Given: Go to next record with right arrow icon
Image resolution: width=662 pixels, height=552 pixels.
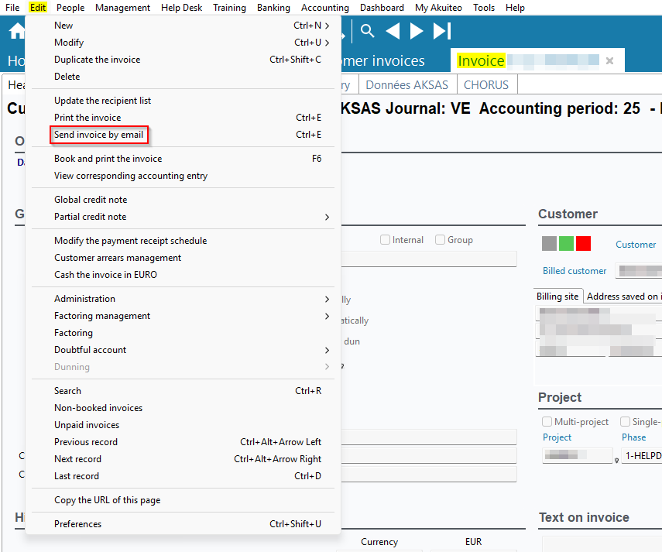Looking at the screenshot, I should 417,31.
